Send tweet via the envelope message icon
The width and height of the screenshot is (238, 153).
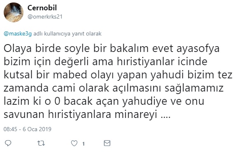pos(107,143)
